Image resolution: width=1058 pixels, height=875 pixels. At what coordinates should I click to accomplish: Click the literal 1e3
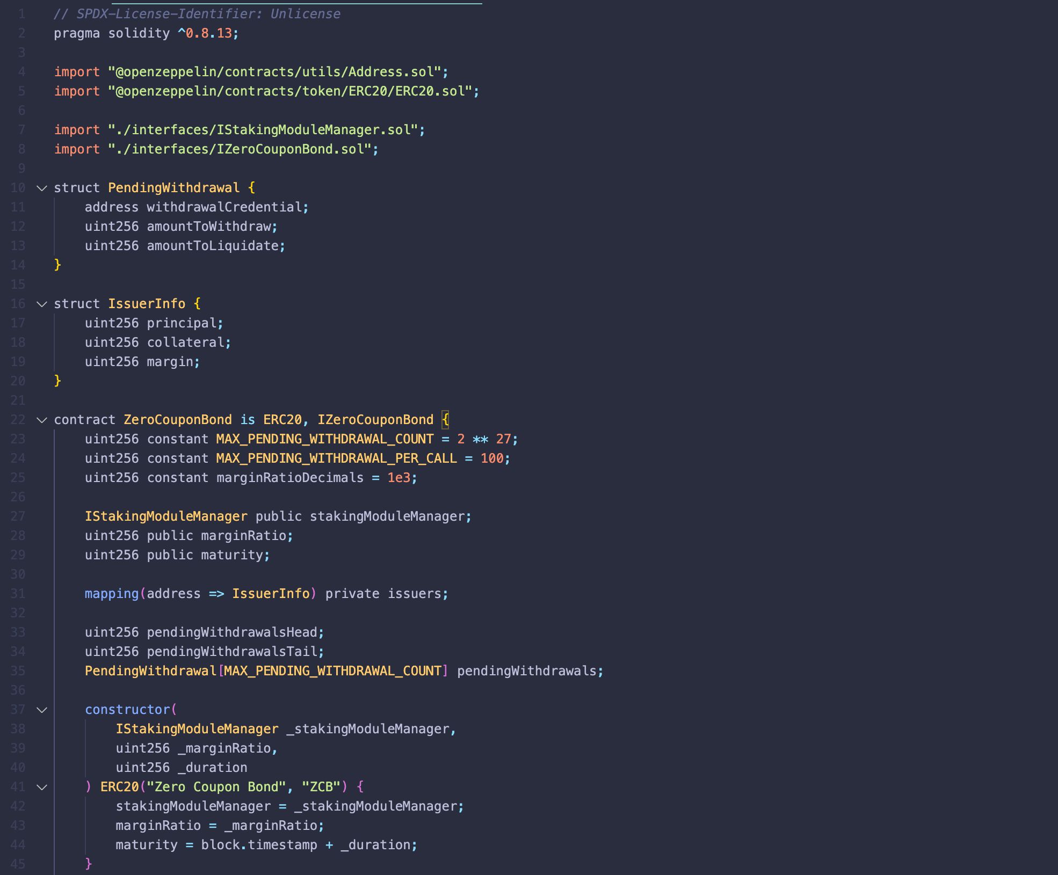pos(399,478)
